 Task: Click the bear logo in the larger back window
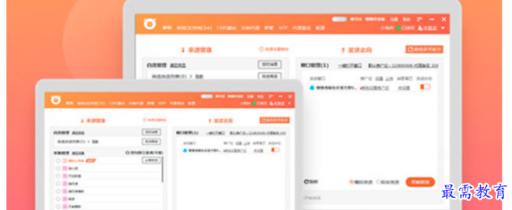[150, 24]
